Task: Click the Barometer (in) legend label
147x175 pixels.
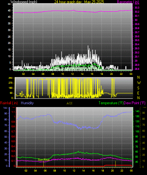Action: 128,2
